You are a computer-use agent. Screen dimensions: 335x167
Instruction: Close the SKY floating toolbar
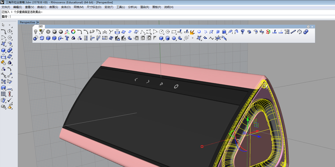[x=312, y=27]
